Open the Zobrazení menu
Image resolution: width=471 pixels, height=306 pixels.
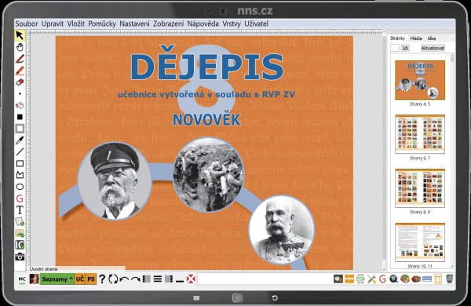tap(169, 24)
